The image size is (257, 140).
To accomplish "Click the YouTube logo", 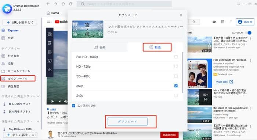I will click(61, 22).
